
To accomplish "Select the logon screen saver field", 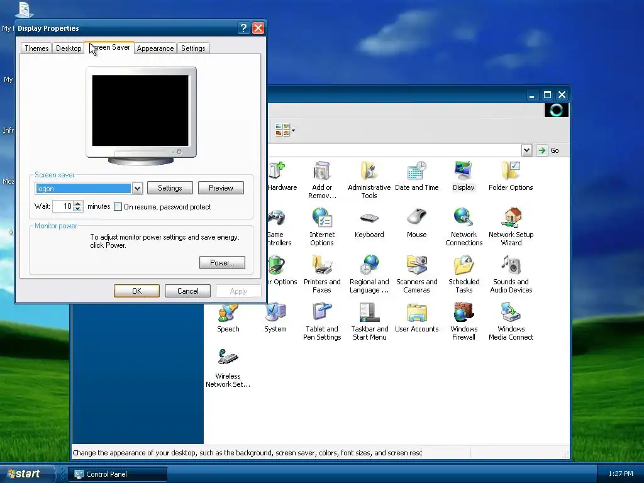I will click(x=84, y=189).
